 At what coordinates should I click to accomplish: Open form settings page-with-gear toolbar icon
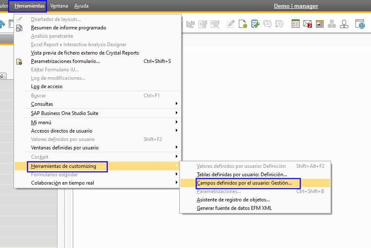[x=243, y=24]
